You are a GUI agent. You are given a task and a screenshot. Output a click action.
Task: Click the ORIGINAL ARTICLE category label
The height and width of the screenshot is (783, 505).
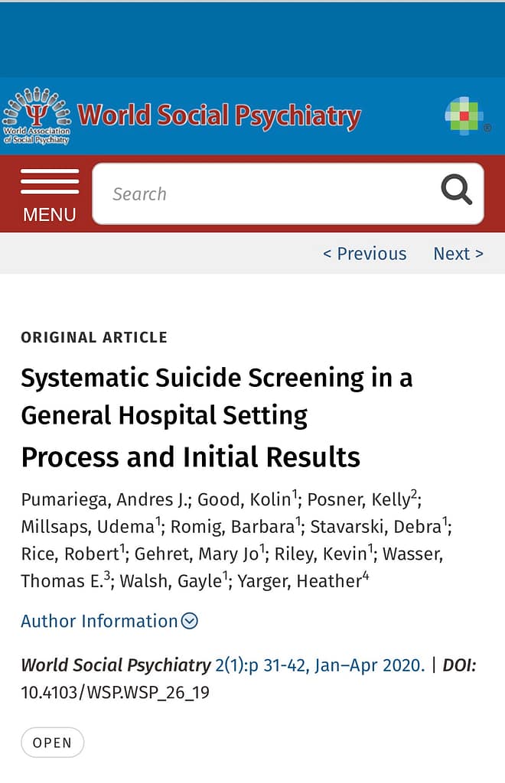point(93,337)
